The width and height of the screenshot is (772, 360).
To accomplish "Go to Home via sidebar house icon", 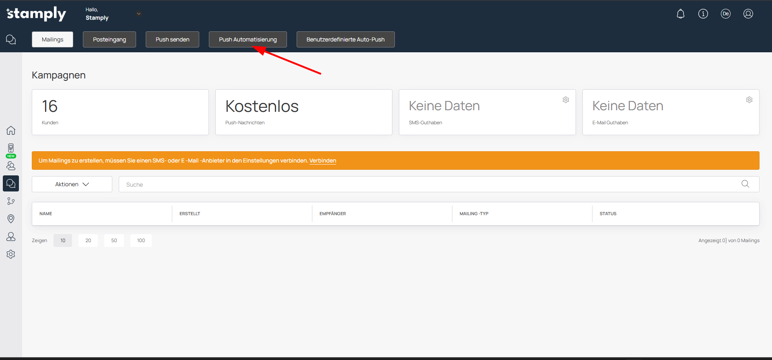I will pyautogui.click(x=11, y=130).
